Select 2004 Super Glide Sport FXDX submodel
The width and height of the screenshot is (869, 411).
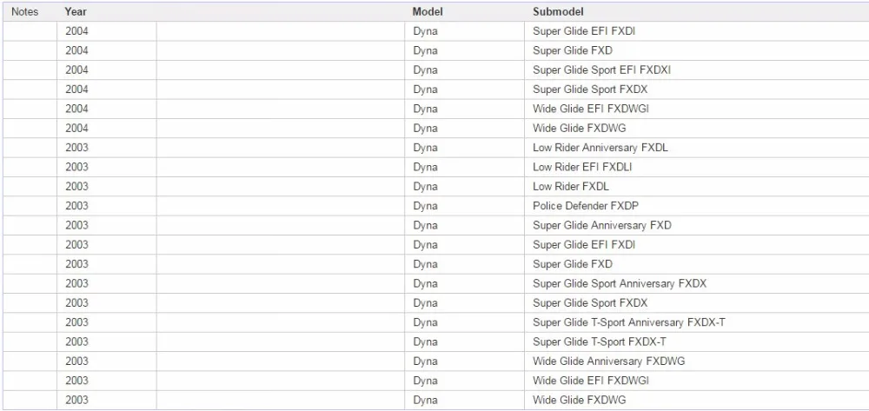point(590,89)
